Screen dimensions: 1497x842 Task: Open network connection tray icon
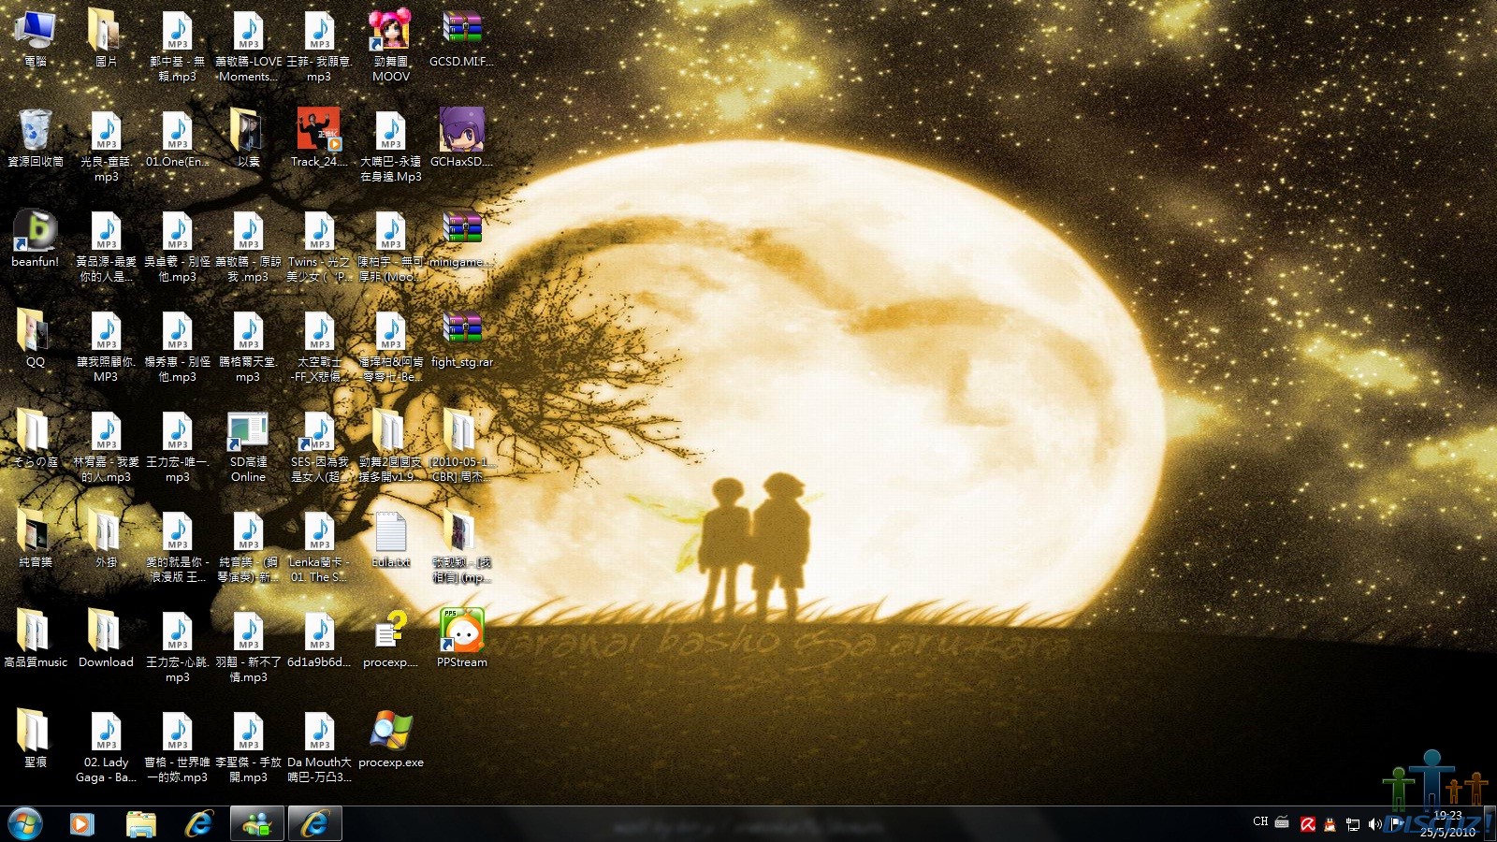(1352, 824)
